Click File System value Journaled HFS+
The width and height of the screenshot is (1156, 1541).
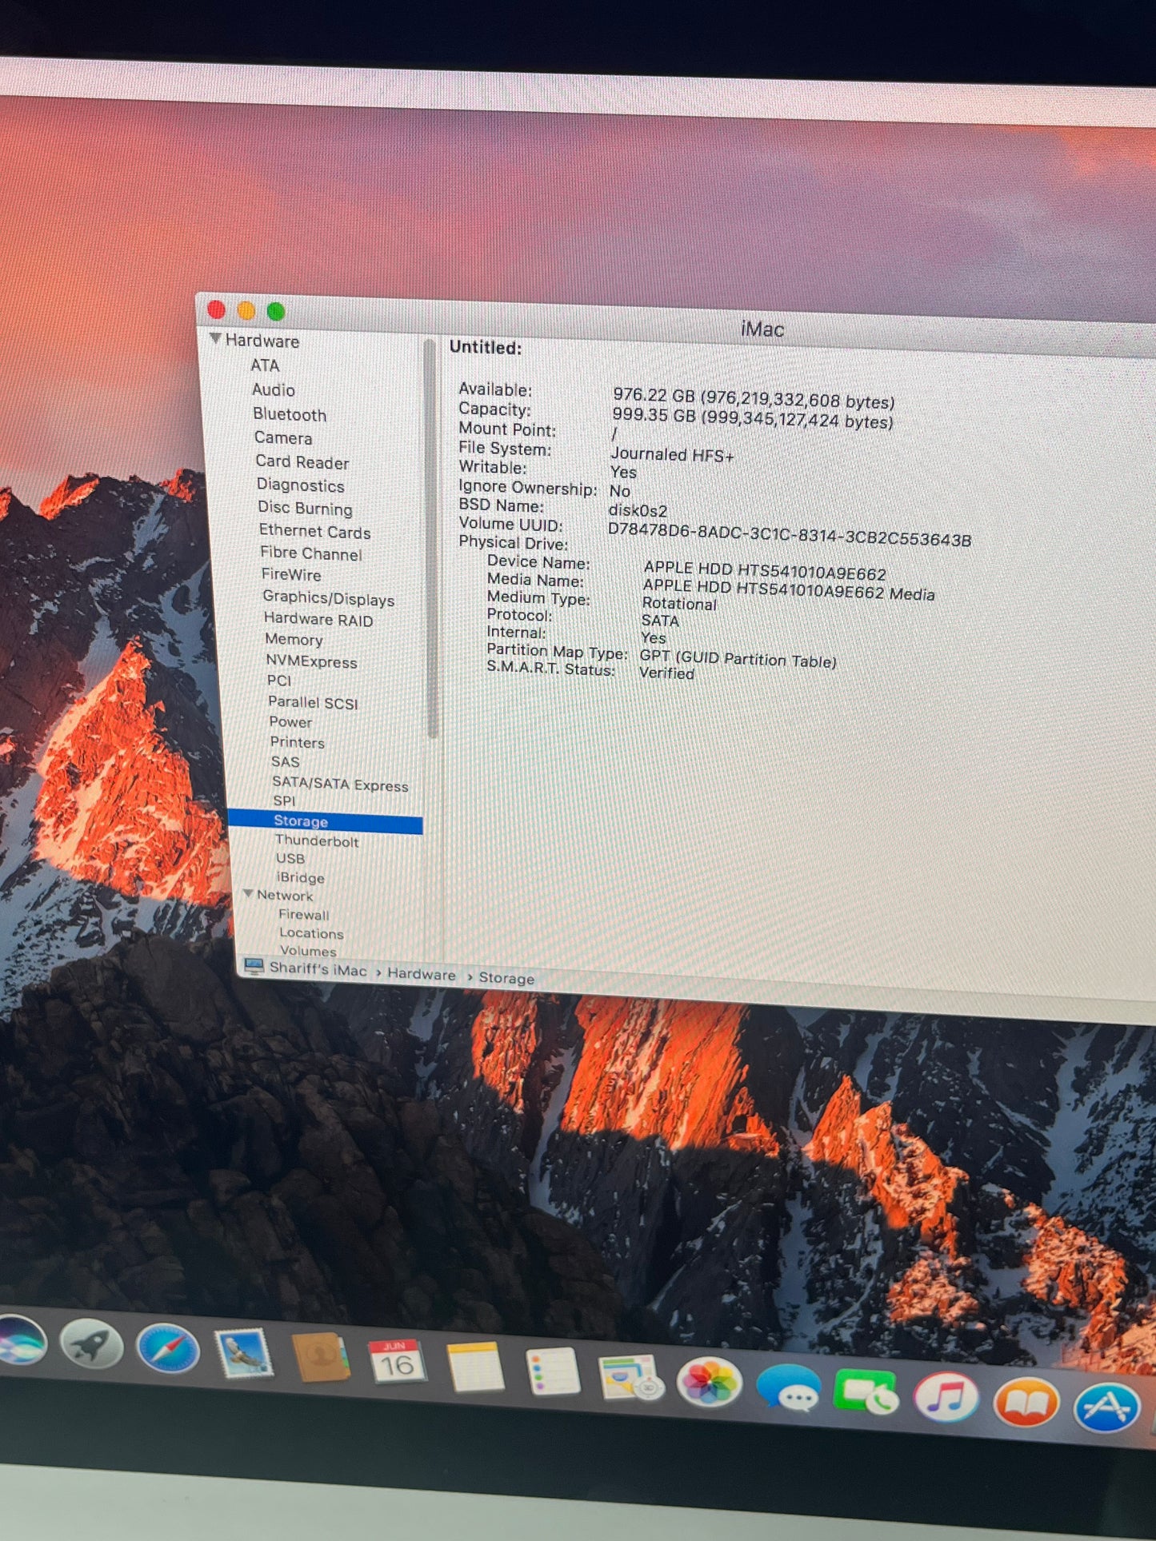point(672,454)
